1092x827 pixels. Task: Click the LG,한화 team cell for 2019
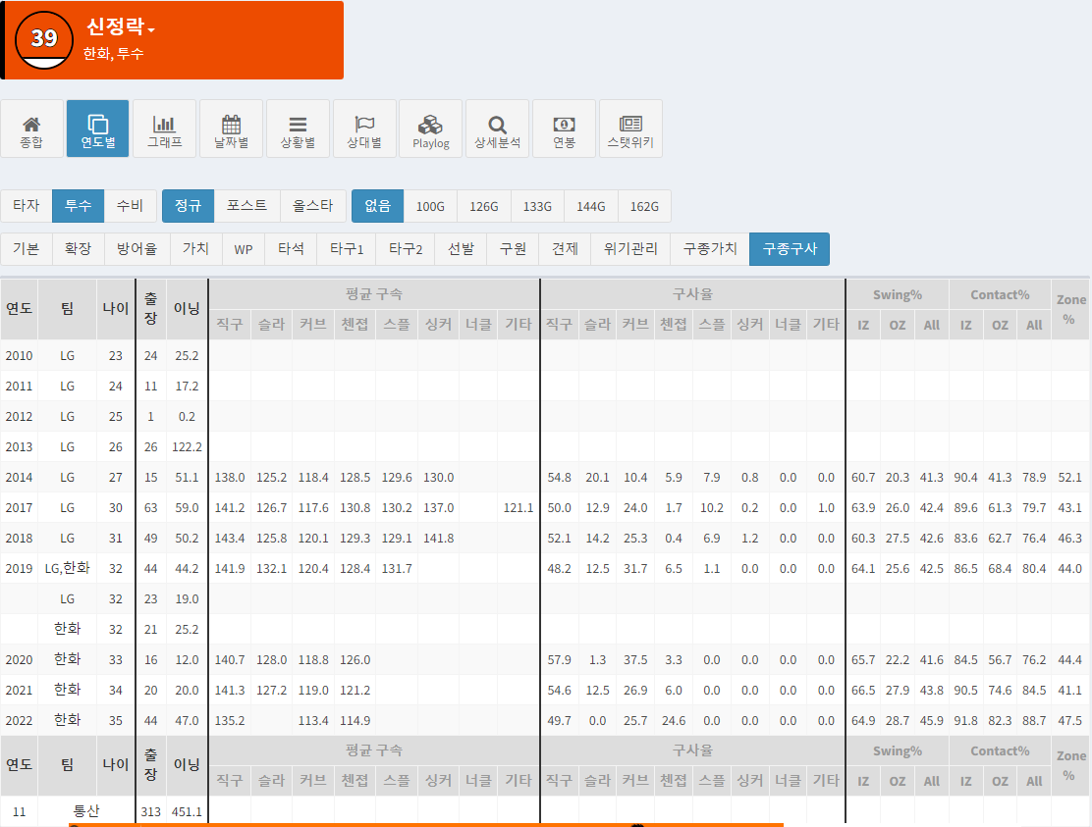[x=68, y=569]
